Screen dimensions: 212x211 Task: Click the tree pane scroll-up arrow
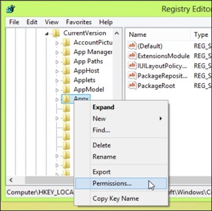coord(117,33)
